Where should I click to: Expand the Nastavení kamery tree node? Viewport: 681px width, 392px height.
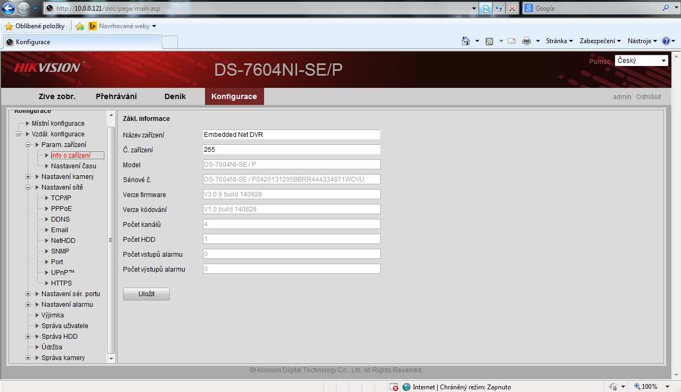pyautogui.click(x=28, y=177)
